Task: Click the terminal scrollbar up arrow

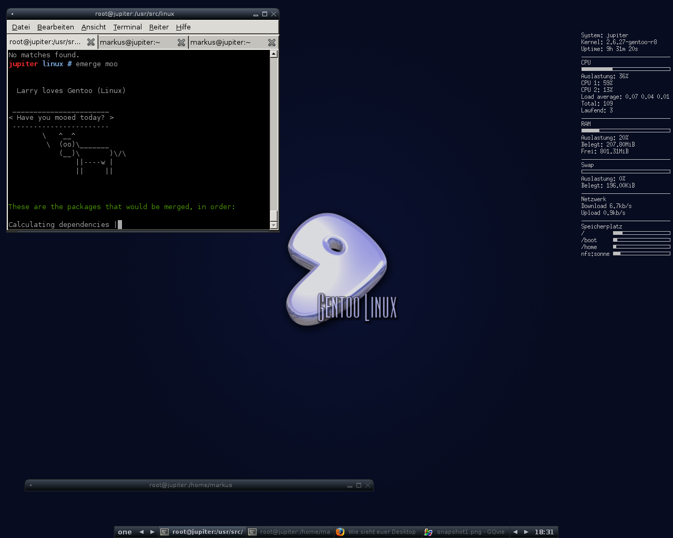Action: pos(273,54)
